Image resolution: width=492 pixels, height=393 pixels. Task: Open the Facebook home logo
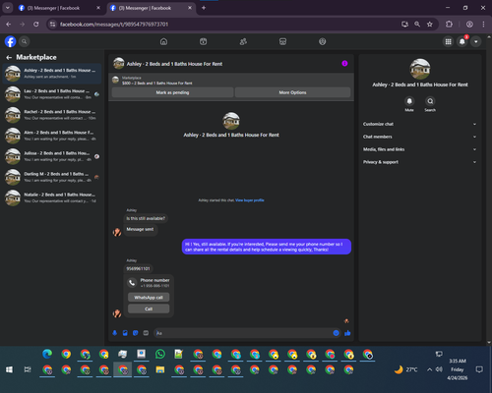coord(10,41)
